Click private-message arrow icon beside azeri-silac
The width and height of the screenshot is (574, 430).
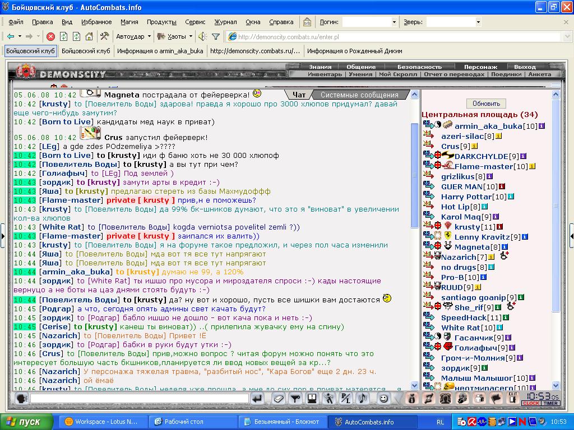pos(428,134)
